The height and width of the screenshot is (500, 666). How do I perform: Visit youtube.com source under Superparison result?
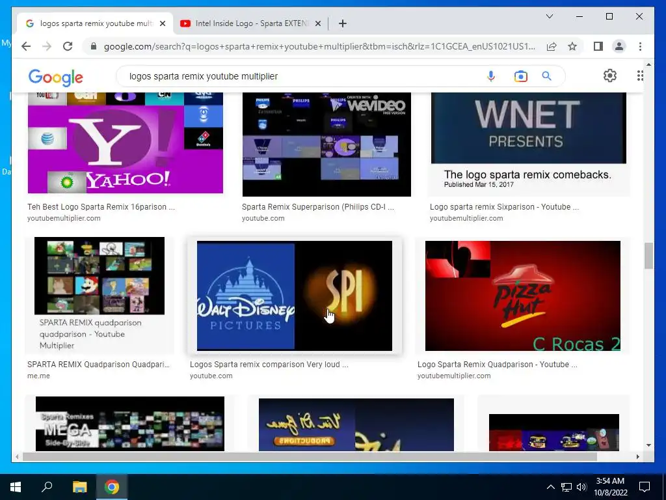263,219
